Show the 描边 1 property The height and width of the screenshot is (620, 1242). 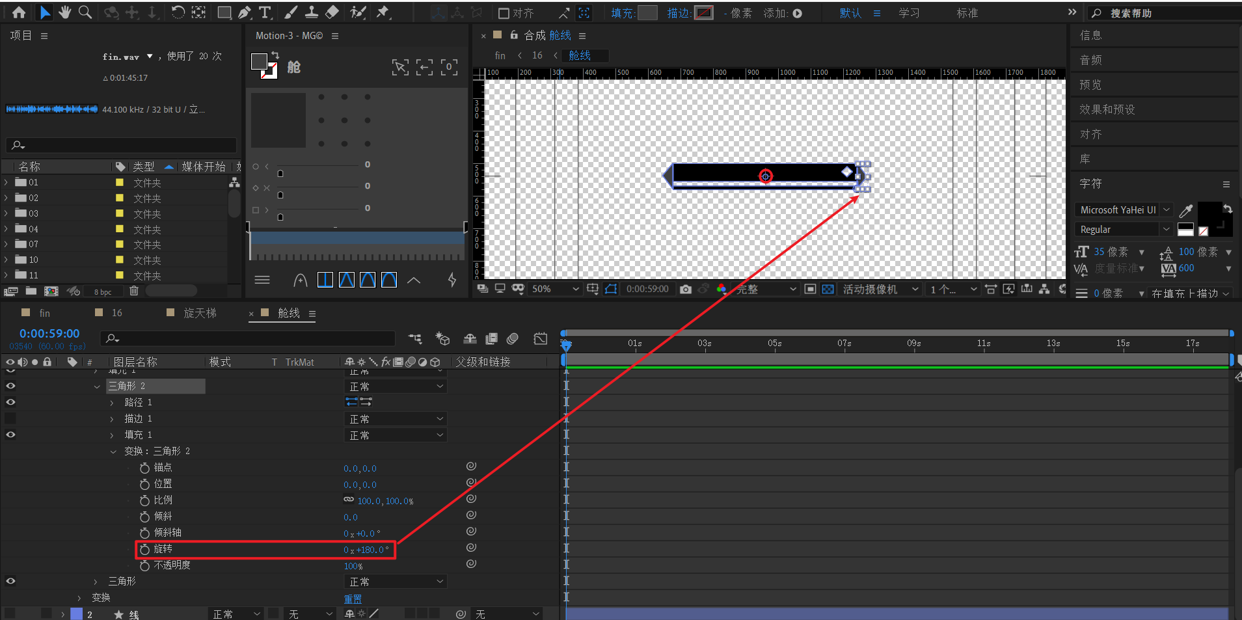(11, 418)
